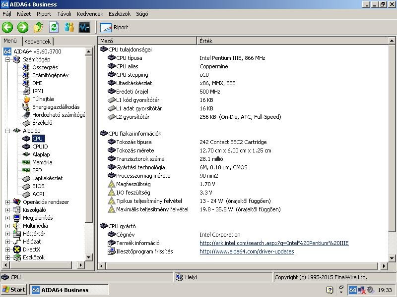Image resolution: width=397 pixels, height=297 pixels.
Task: Expand the Eszközök tree node
Action: tap(7, 257)
